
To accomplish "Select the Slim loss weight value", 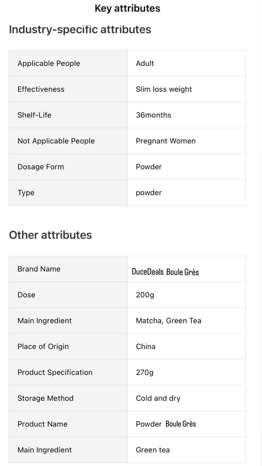I will pos(164,89).
